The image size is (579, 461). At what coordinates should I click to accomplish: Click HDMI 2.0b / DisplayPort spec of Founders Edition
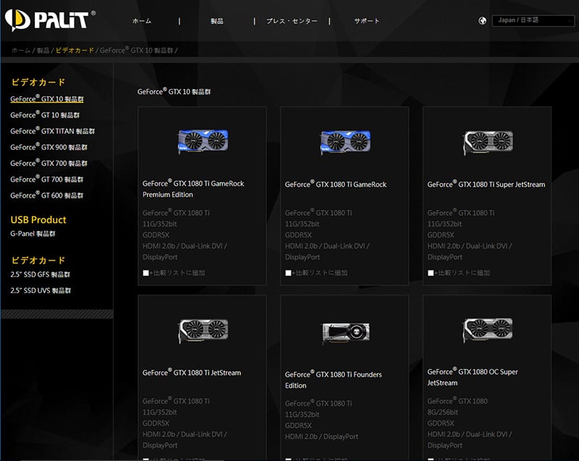point(321,436)
